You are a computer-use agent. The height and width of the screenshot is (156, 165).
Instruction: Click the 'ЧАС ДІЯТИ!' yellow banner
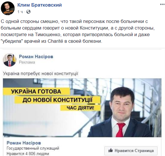81,108
